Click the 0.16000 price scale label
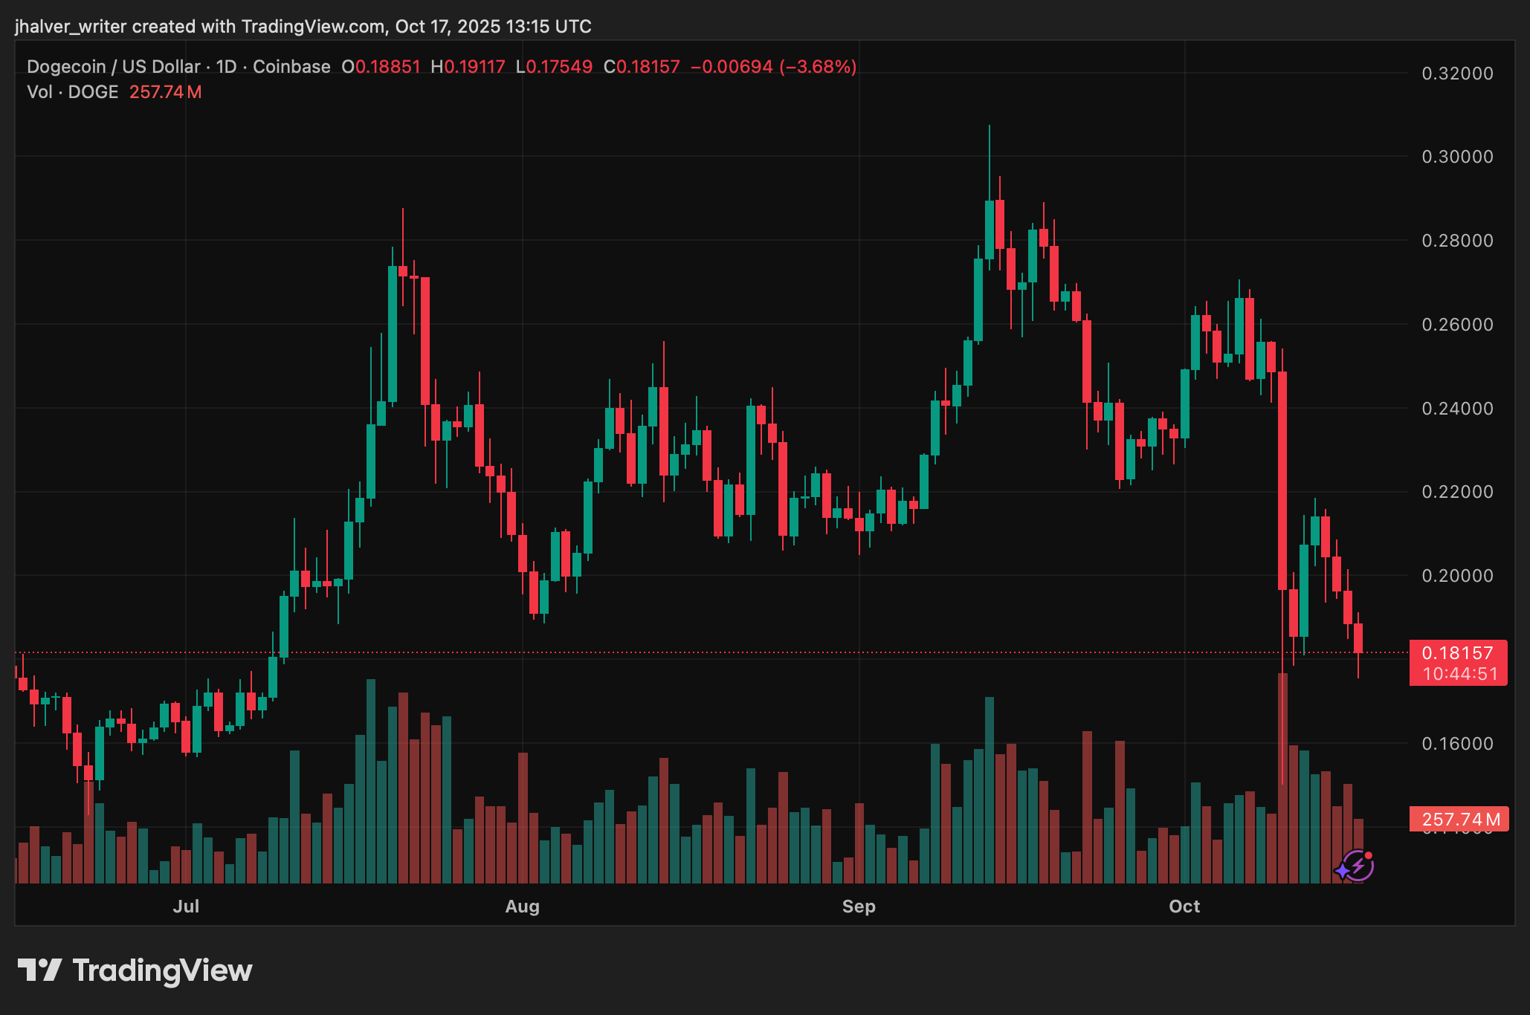 click(1457, 744)
